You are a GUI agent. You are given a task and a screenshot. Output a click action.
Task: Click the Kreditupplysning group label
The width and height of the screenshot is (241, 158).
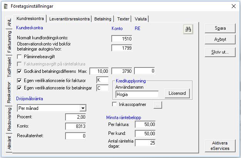(131, 81)
